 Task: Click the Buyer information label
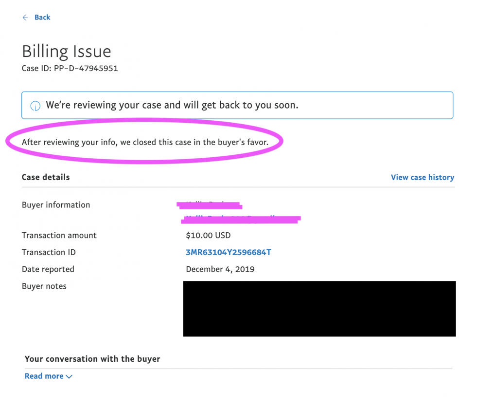(56, 205)
